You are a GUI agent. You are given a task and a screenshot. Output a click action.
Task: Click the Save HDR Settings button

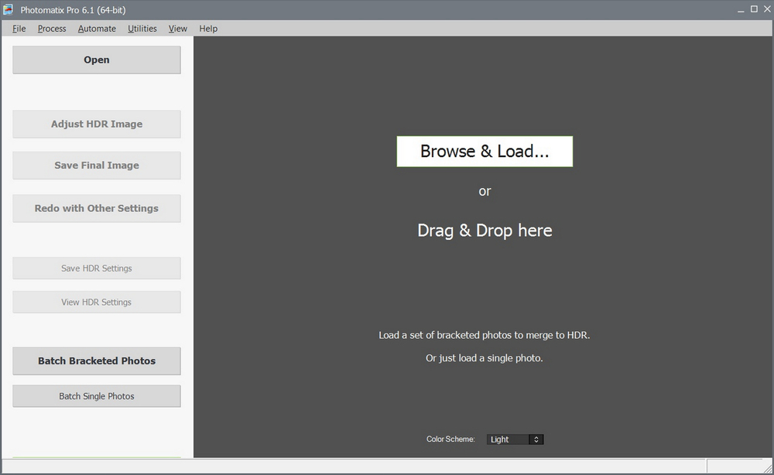point(97,268)
